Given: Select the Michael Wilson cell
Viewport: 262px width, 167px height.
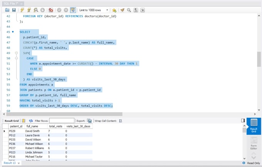Looking at the screenshot, I should [x=36, y=144].
